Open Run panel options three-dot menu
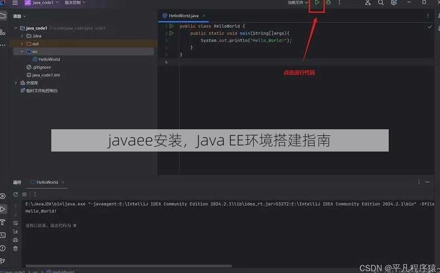Image resolution: width=440 pixels, height=273 pixels. pyautogui.click(x=418, y=182)
